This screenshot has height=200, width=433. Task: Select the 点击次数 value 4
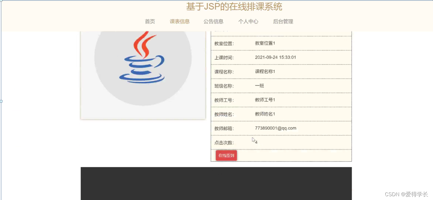point(256,142)
